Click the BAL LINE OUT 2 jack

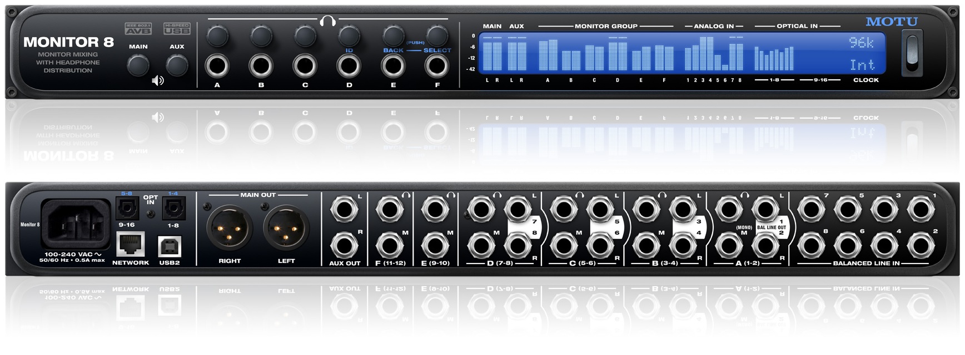[765, 246]
